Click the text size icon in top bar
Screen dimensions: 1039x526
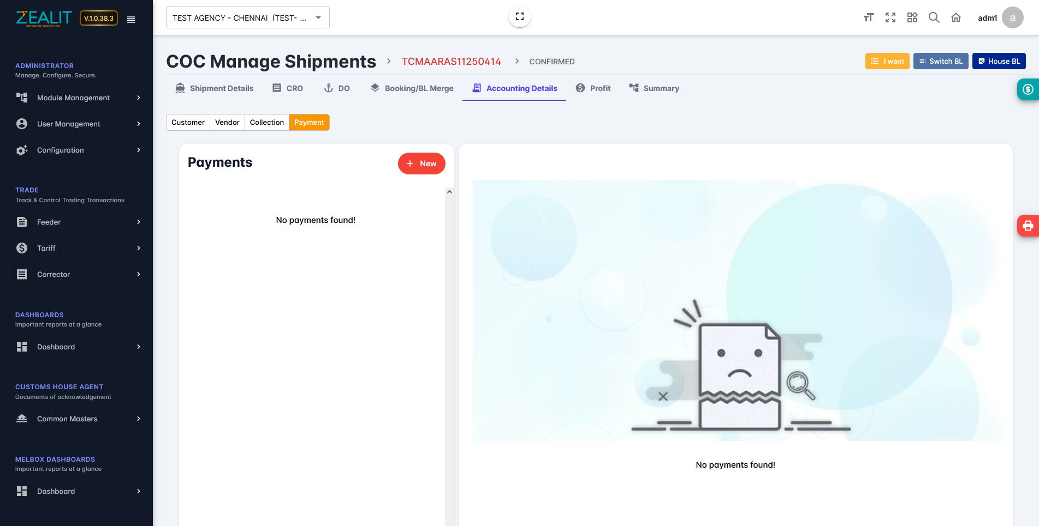pos(868,18)
